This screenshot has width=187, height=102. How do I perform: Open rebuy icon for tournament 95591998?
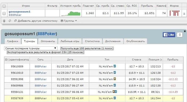click(x=115, y=79)
